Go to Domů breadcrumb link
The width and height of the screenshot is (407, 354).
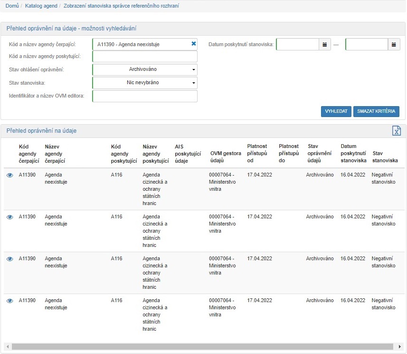pyautogui.click(x=12, y=6)
